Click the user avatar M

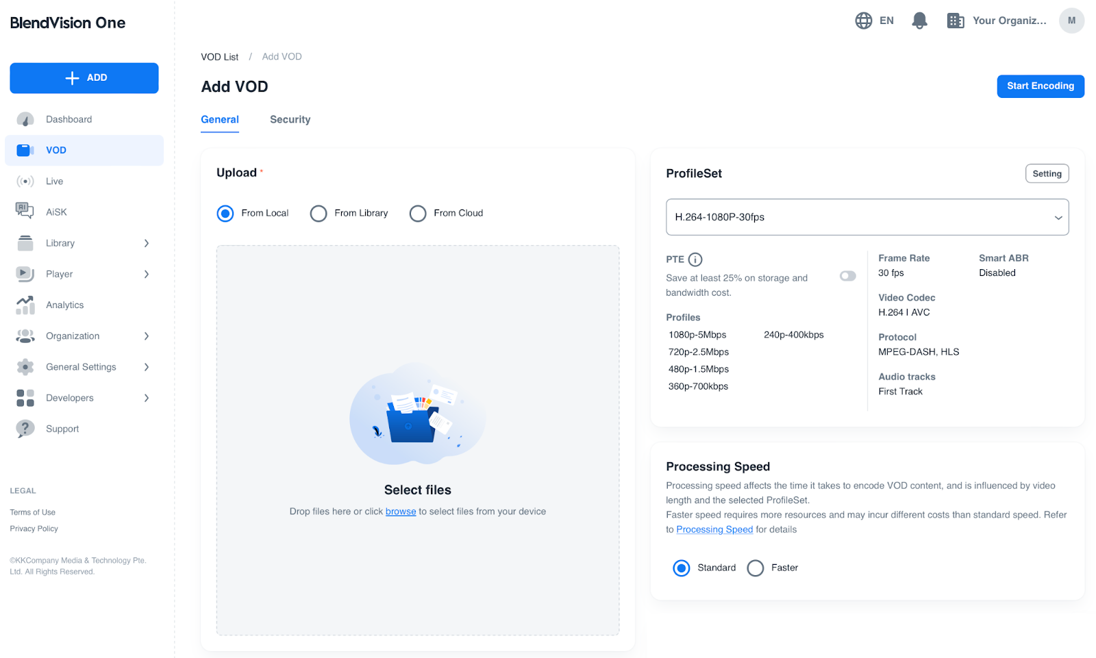coord(1071,21)
